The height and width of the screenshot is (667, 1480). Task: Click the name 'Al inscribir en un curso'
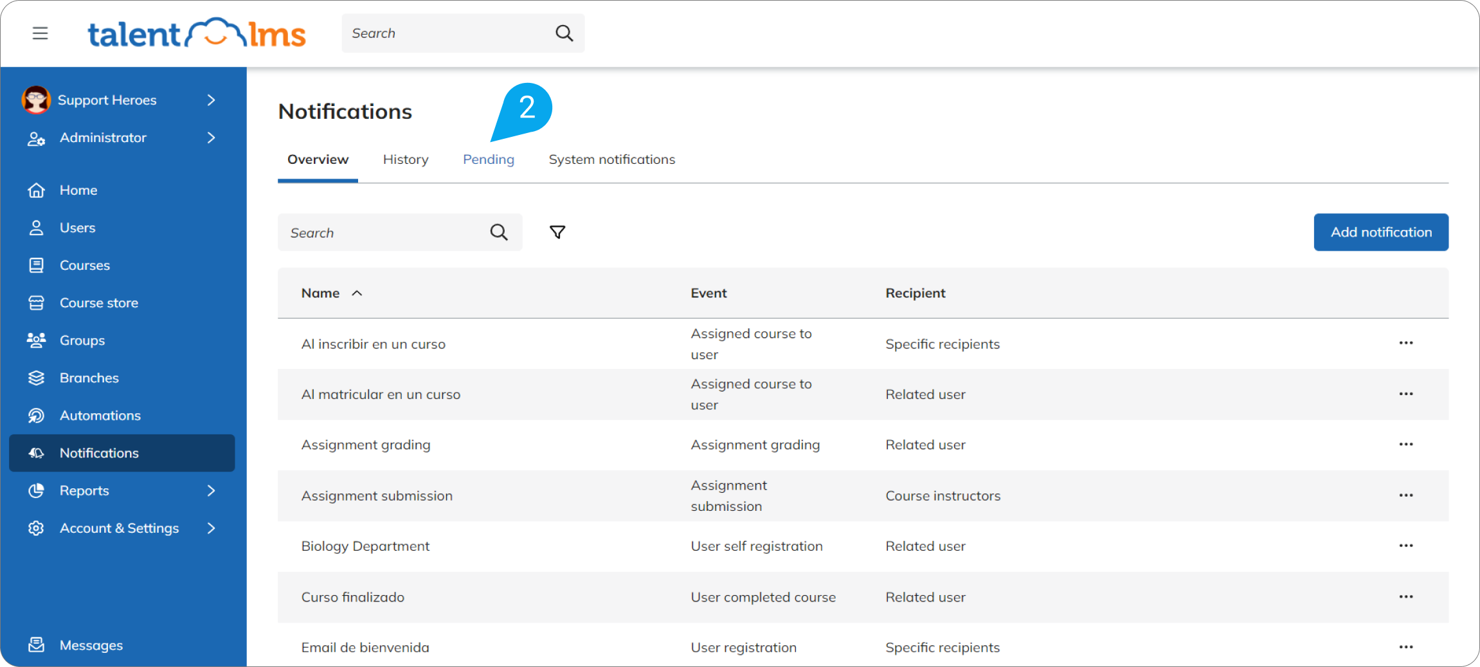(x=373, y=344)
